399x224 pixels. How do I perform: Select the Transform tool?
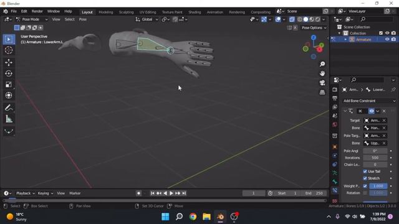9,95
